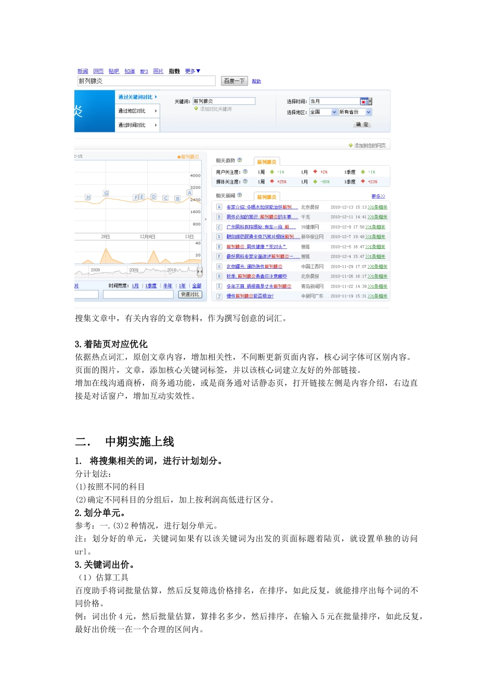Expand the 更多 menu arrow

click(x=198, y=71)
